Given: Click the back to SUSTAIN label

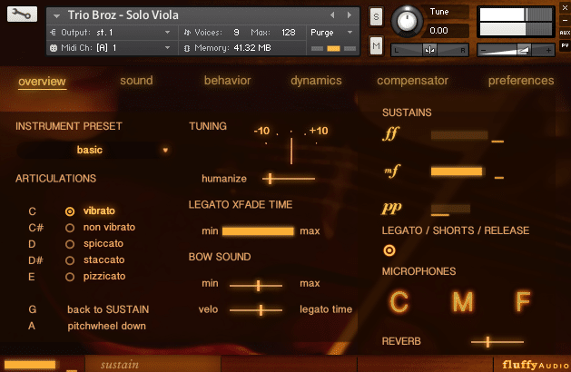Looking at the screenshot, I should (x=107, y=309).
